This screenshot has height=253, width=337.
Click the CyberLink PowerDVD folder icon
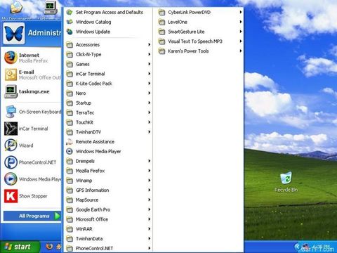pos(161,12)
